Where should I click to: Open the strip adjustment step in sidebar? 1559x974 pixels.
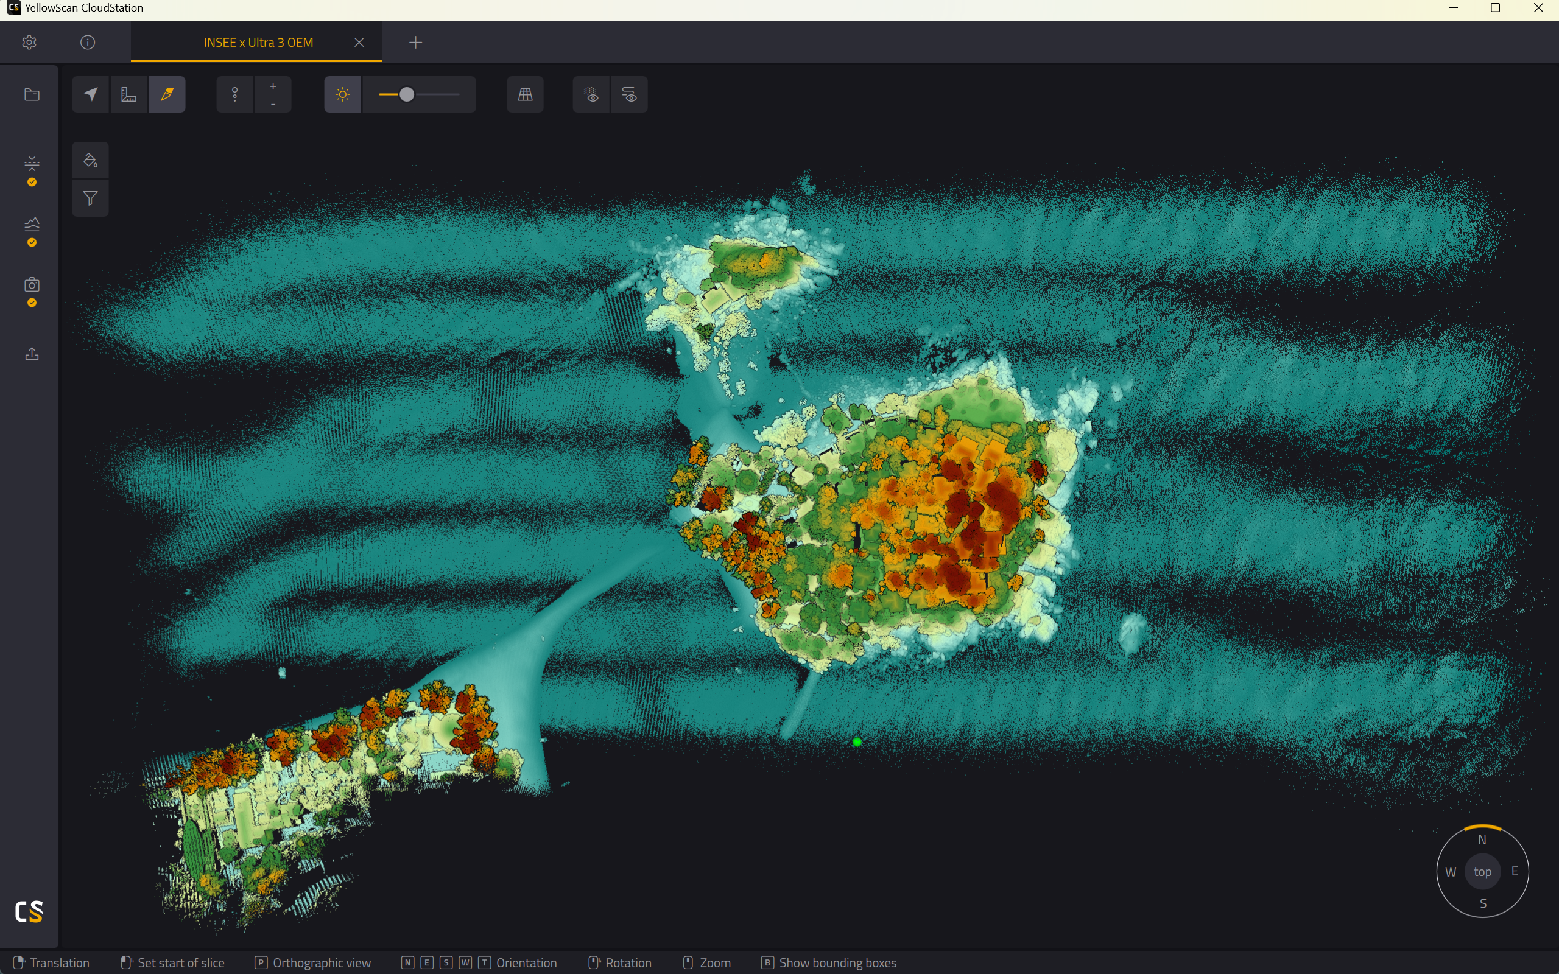[32, 163]
